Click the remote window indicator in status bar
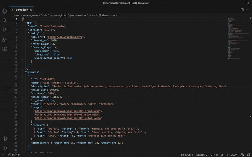The height and width of the screenshot is (157, 252). click(x=3, y=155)
